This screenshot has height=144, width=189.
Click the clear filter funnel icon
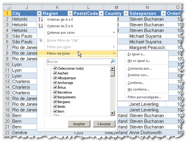point(41,40)
